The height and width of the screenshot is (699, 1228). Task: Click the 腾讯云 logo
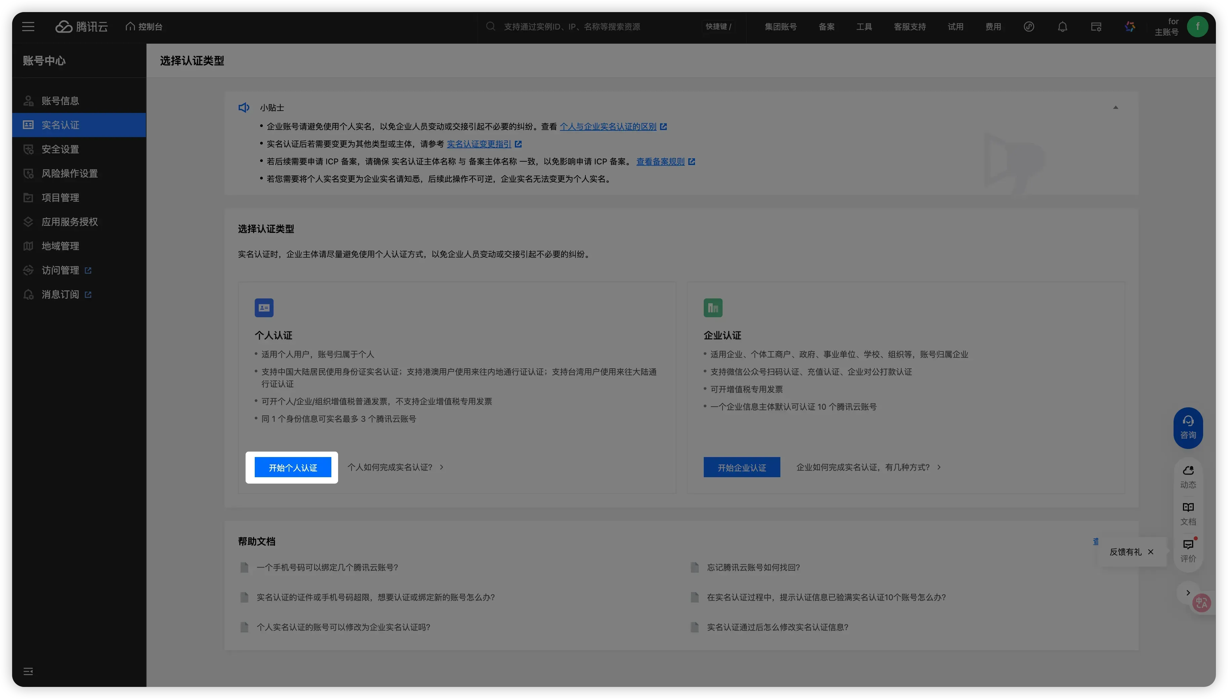tap(82, 27)
